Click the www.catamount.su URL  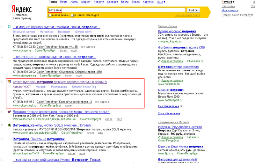click(24, 76)
